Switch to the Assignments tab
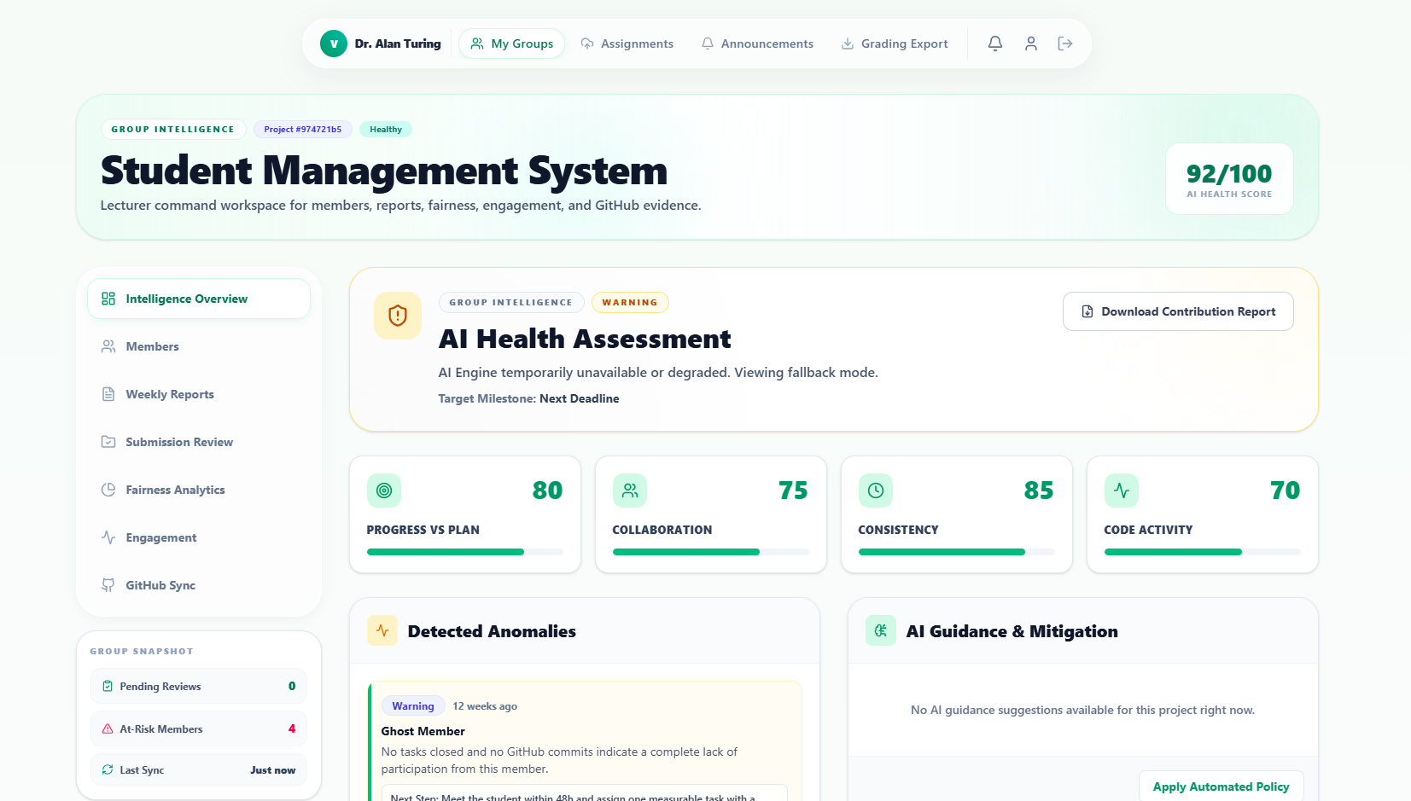The image size is (1411, 801). pos(627,44)
